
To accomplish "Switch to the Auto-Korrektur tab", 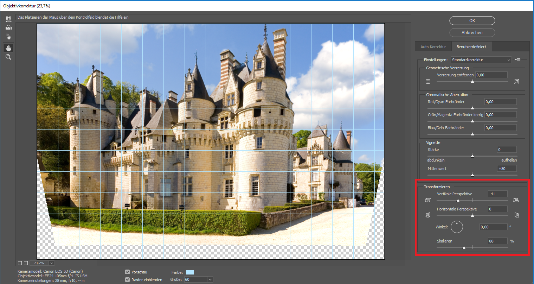I will point(433,47).
